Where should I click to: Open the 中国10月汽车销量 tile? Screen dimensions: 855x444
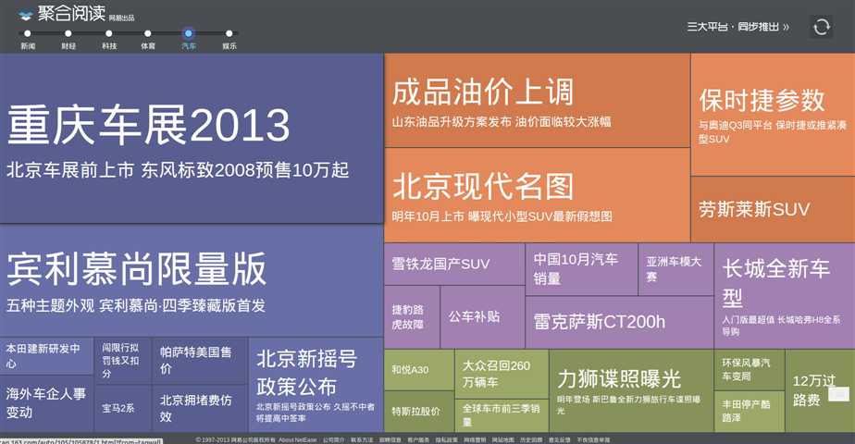point(581,269)
